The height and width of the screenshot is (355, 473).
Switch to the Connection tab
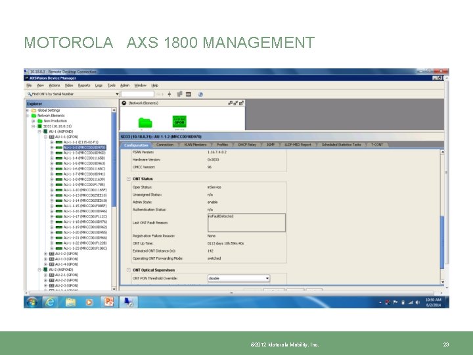click(165, 145)
